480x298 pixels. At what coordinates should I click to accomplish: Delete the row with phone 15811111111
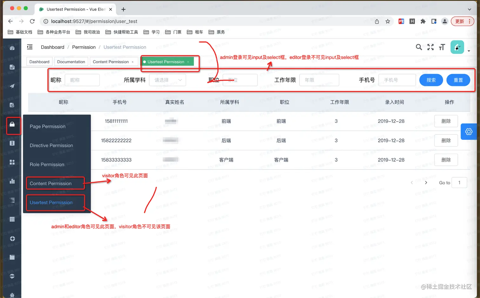tap(446, 121)
